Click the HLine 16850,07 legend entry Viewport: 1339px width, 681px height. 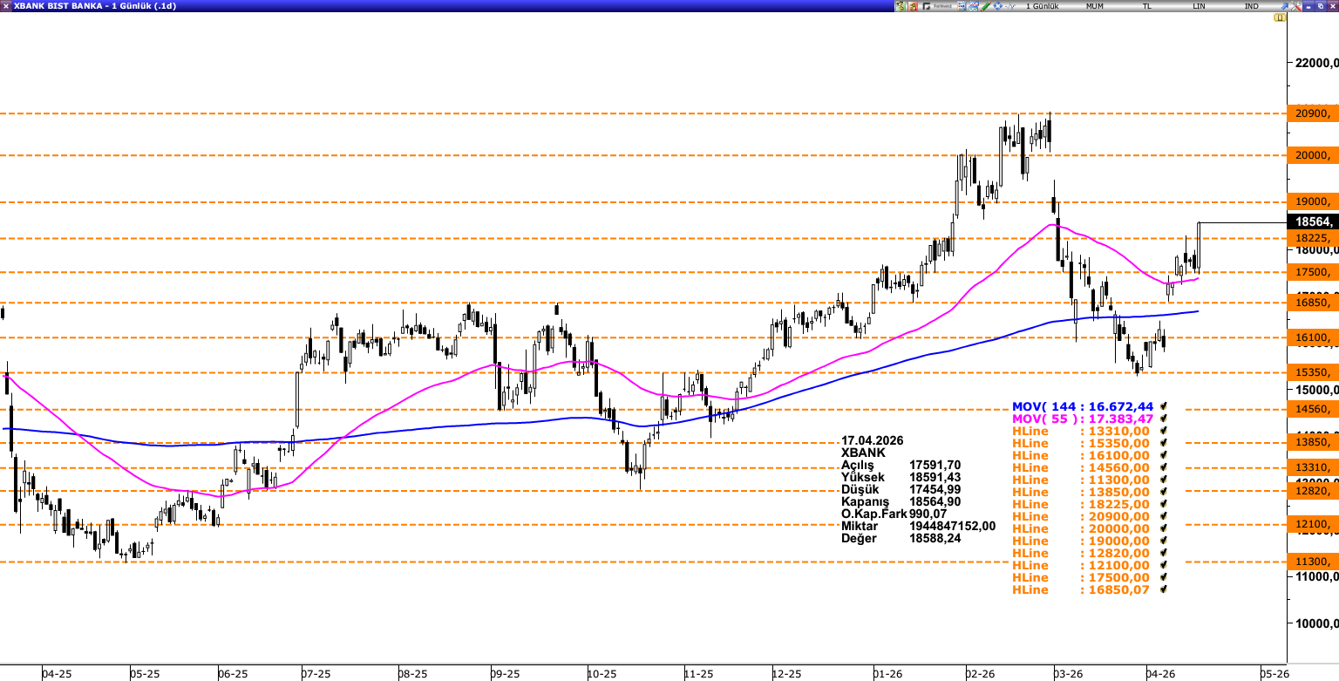tap(1080, 589)
